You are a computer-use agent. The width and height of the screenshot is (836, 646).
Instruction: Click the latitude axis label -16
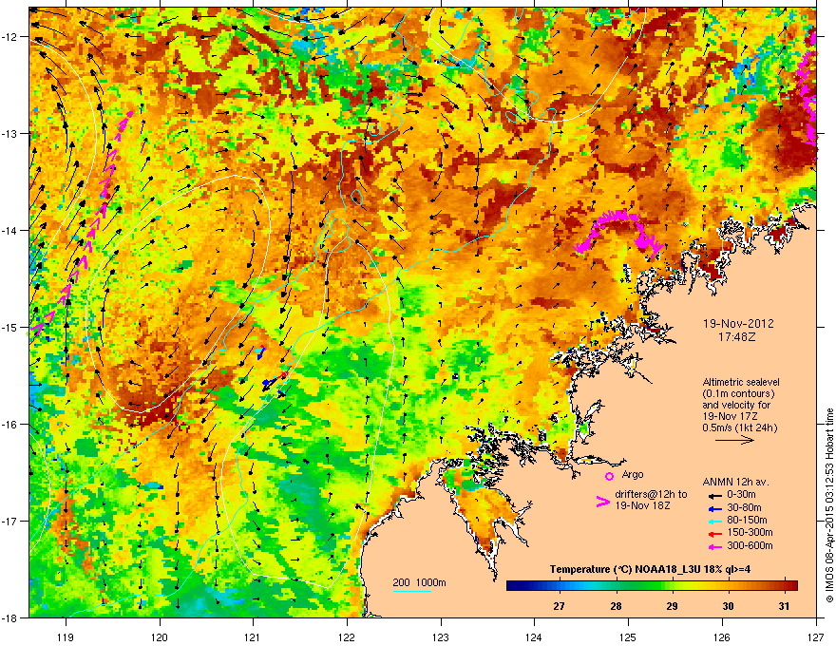click(x=9, y=424)
